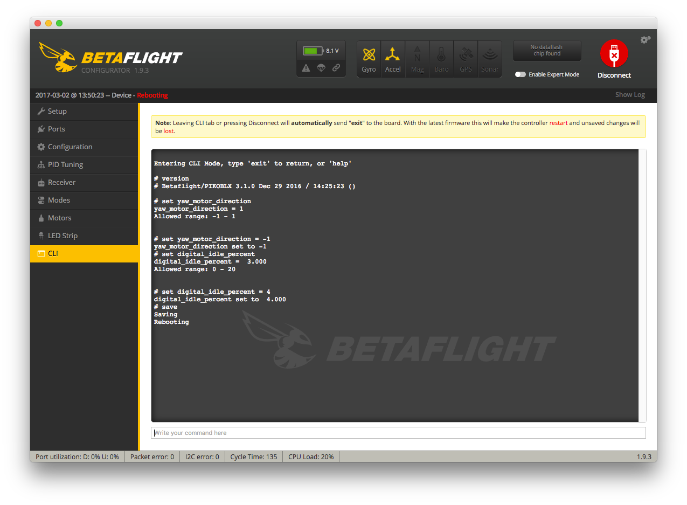Click the Accel sensor icon
687x505 pixels.
[393, 59]
